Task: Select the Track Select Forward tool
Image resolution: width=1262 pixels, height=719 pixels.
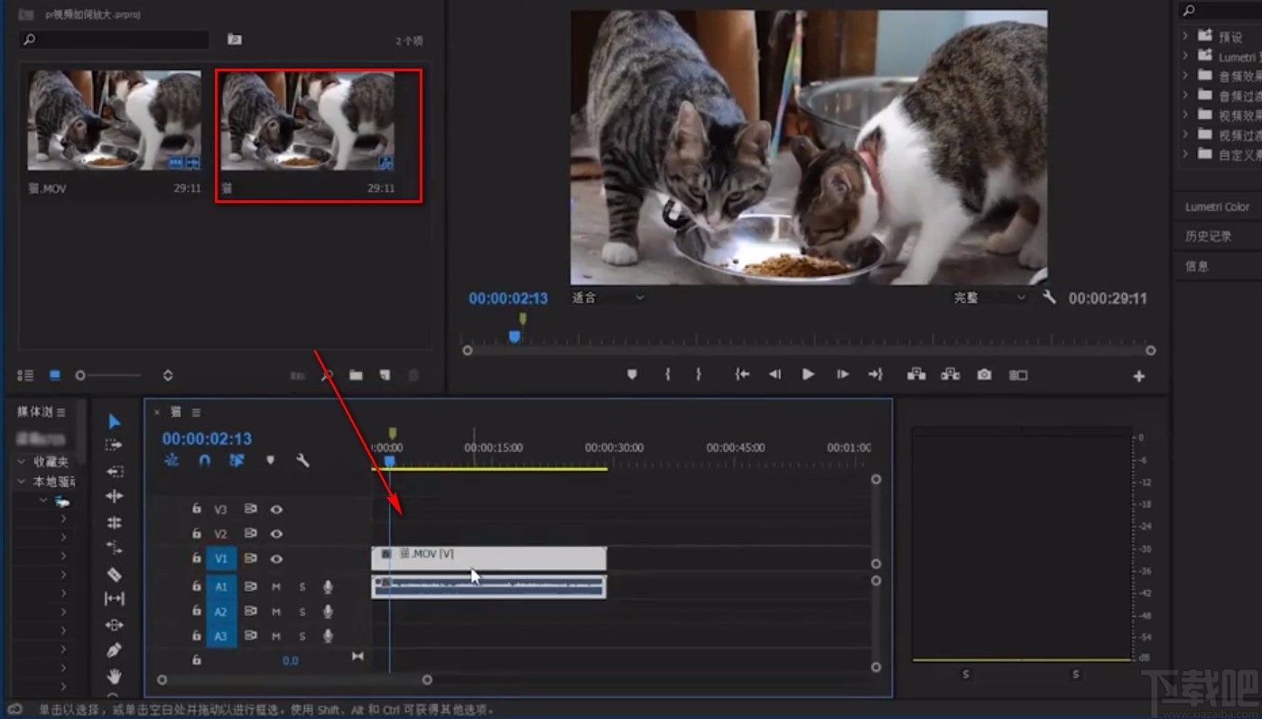Action: tap(115, 446)
